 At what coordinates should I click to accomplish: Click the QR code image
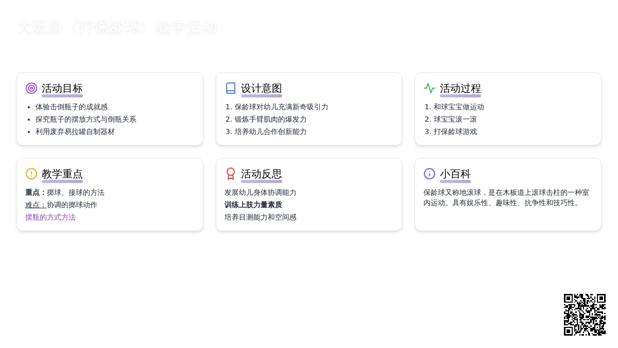pyautogui.click(x=585, y=314)
